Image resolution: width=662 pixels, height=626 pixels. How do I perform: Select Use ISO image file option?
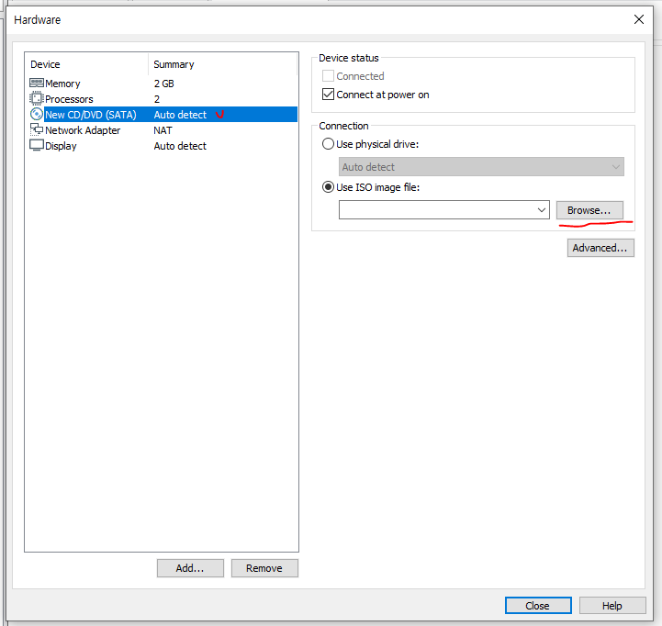click(328, 187)
